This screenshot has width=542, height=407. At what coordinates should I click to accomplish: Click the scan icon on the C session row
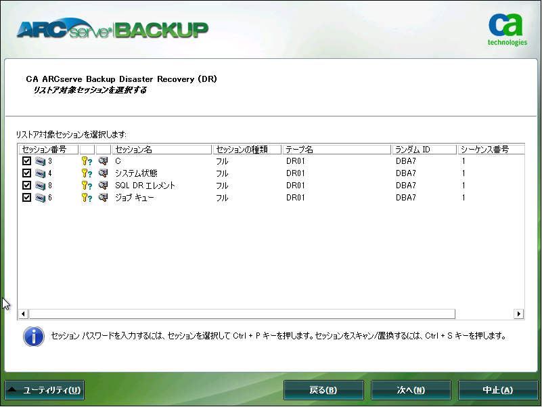tap(103, 161)
